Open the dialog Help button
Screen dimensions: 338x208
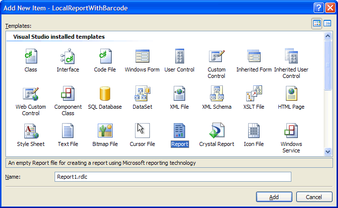click(x=318, y=8)
